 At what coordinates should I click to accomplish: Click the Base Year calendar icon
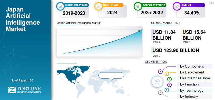point(98,6)
